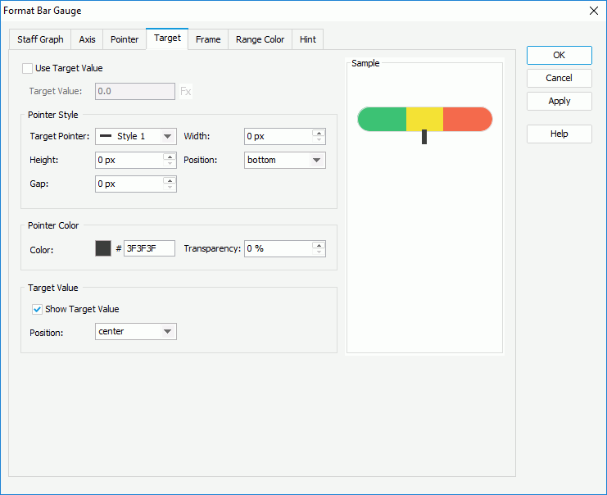The width and height of the screenshot is (607, 495).
Task: Decrease the Transparency spinner value
Action: [x=319, y=252]
